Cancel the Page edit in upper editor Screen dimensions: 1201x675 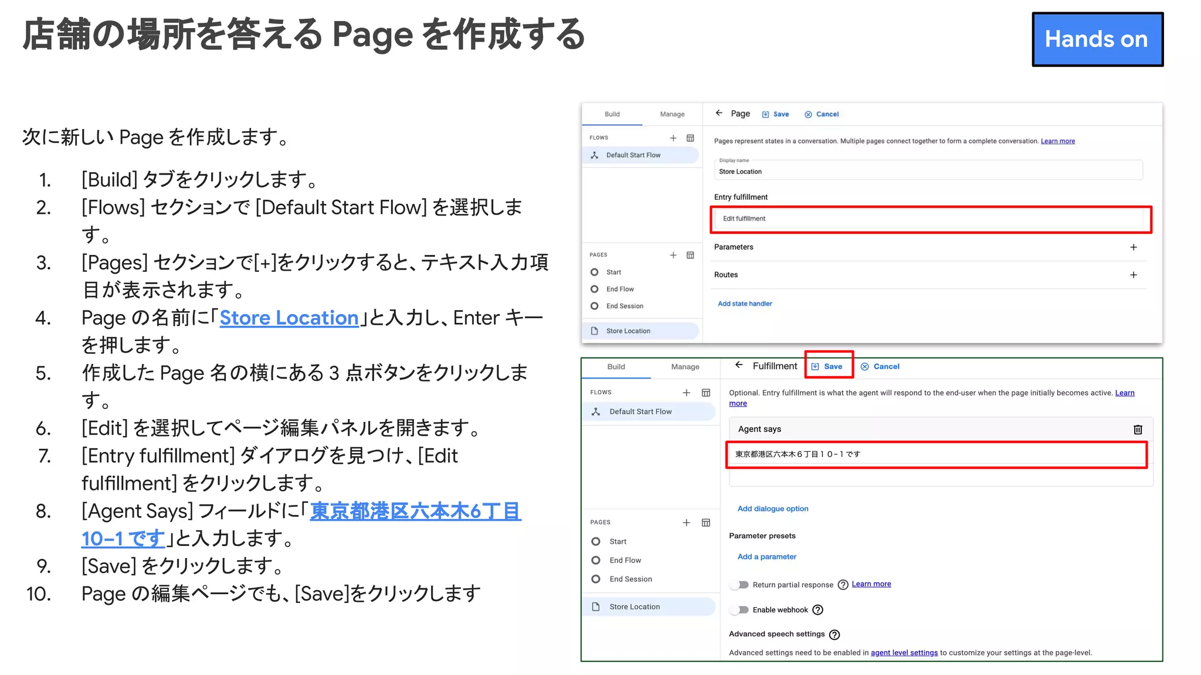point(822,114)
